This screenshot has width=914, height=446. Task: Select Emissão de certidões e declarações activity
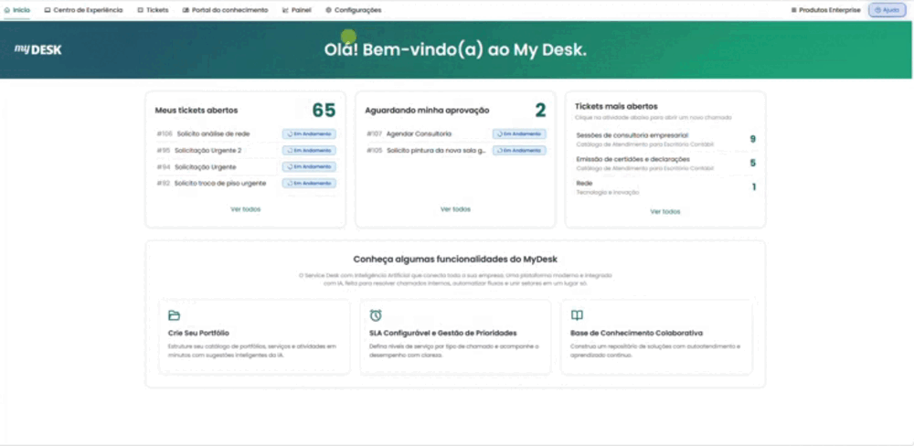click(x=665, y=163)
